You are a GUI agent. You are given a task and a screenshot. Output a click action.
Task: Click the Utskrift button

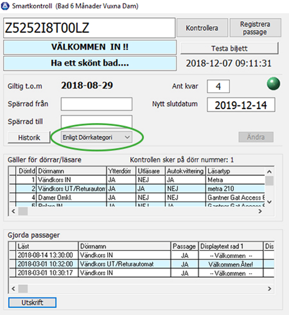click(x=32, y=302)
